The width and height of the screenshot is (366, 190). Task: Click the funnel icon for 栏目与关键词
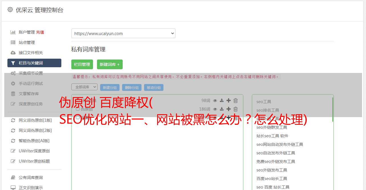tap(13, 63)
